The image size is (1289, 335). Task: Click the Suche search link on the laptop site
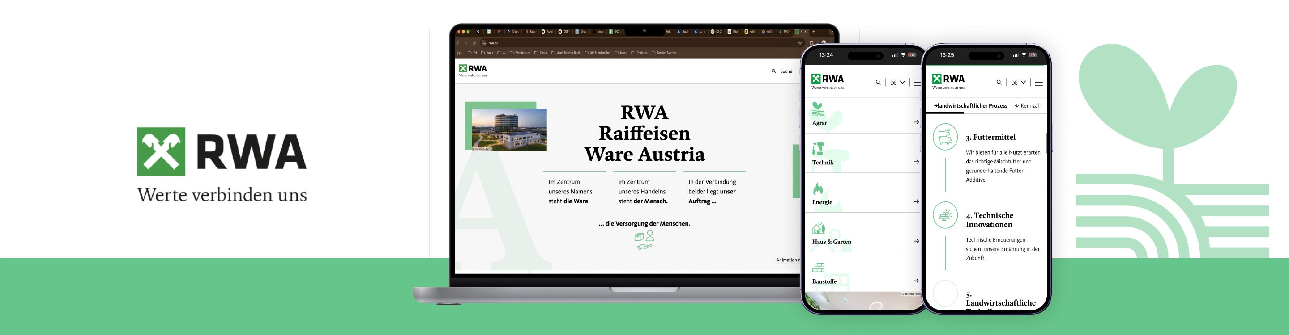point(786,71)
